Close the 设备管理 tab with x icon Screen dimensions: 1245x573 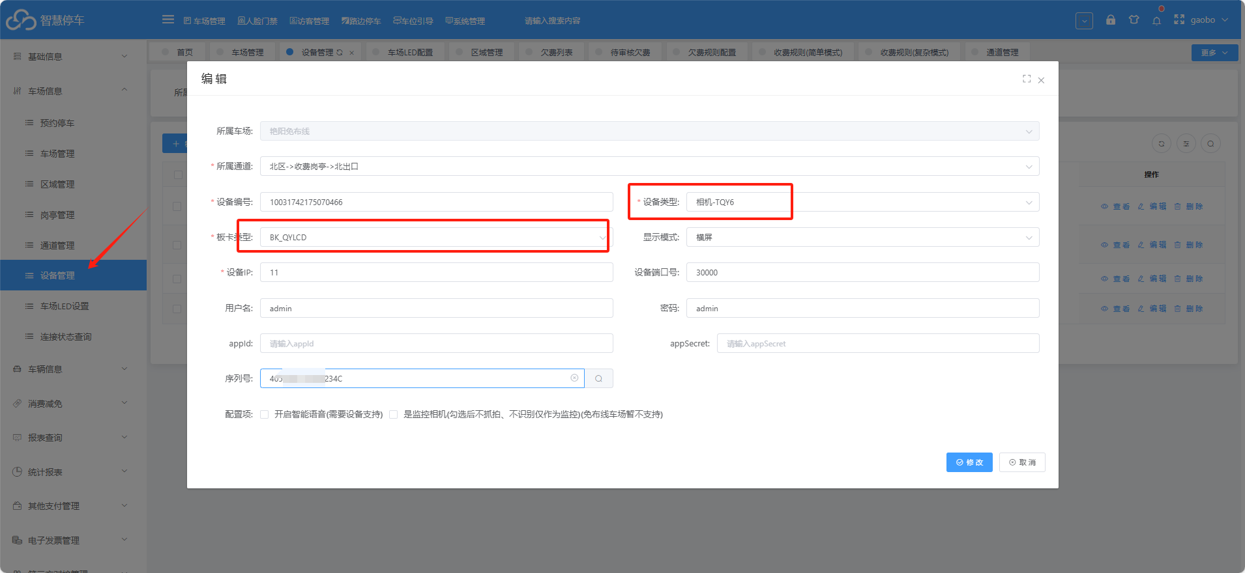click(351, 53)
